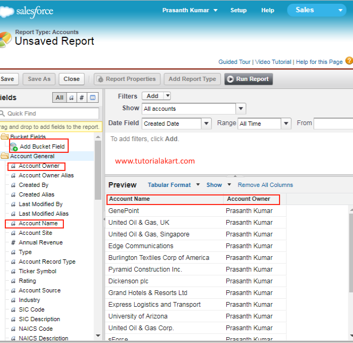Open the Guided Tour link

[234, 62]
